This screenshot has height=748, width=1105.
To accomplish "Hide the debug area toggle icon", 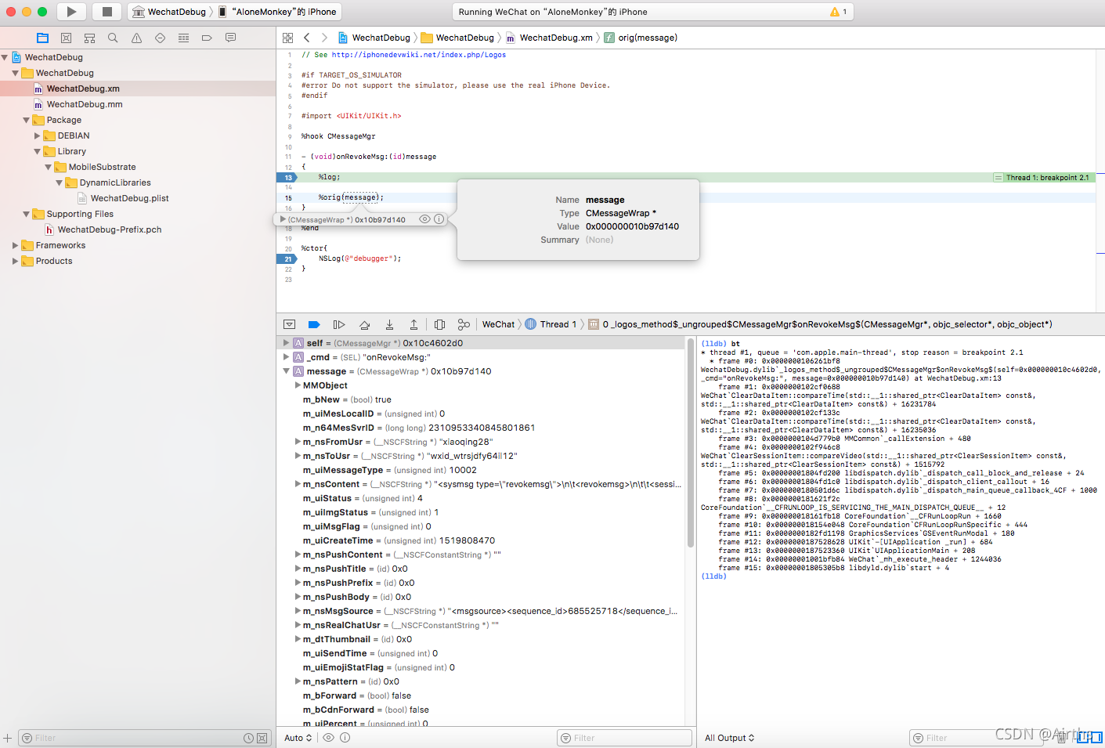I will coord(289,324).
